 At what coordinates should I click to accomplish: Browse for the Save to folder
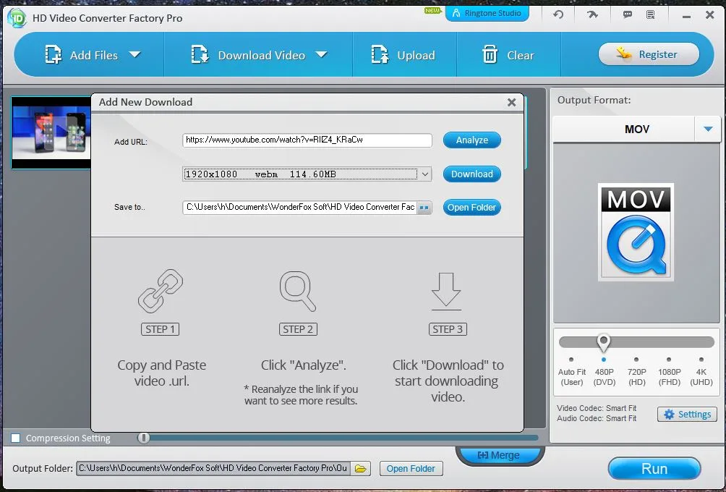(424, 208)
